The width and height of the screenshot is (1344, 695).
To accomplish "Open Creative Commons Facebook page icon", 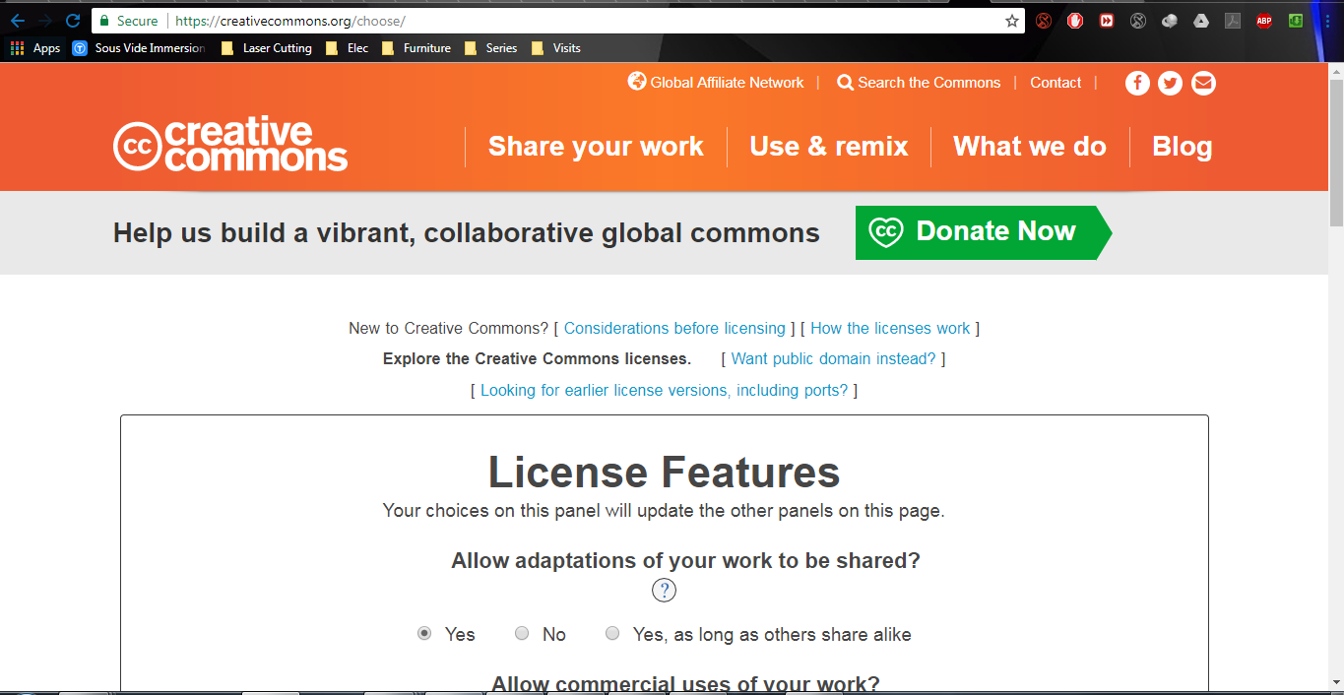I will pos(1137,84).
